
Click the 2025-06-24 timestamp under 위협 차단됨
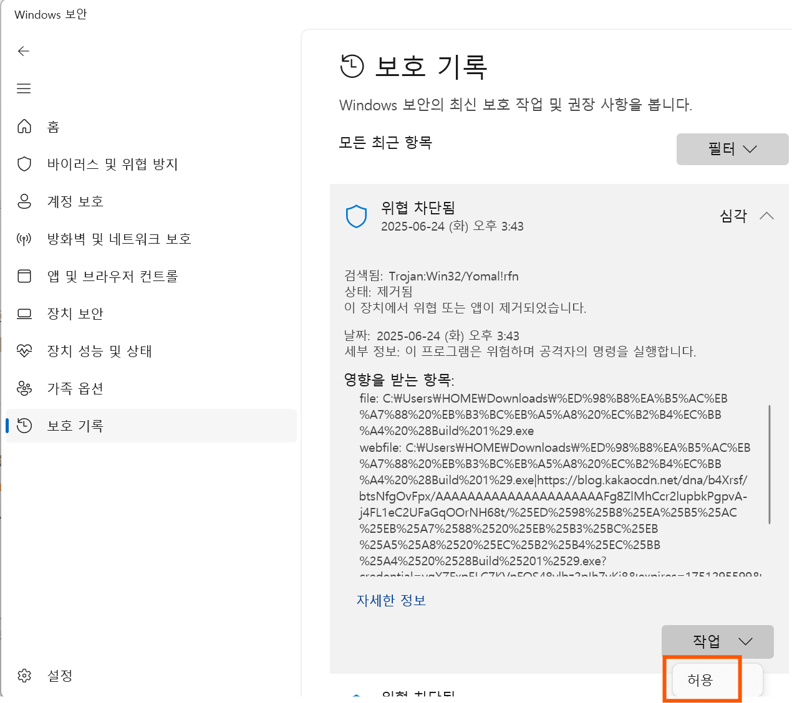point(452,226)
